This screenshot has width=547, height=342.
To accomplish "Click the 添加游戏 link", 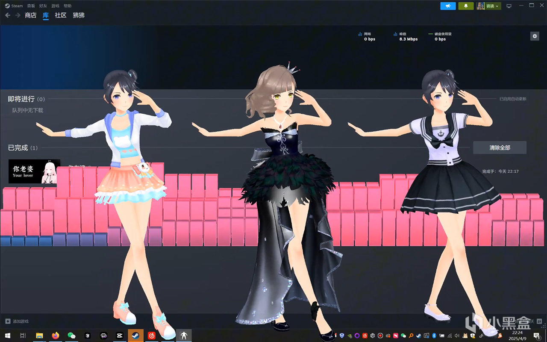I will pyautogui.click(x=21, y=321).
